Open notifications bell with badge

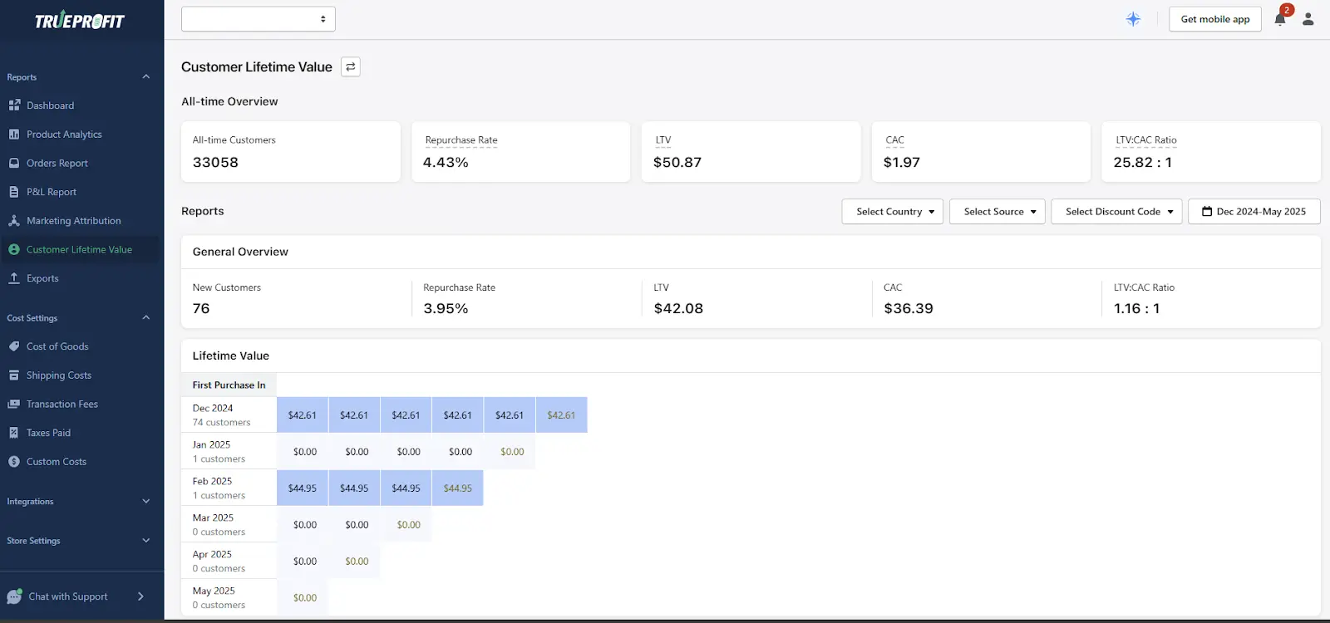pos(1281,17)
